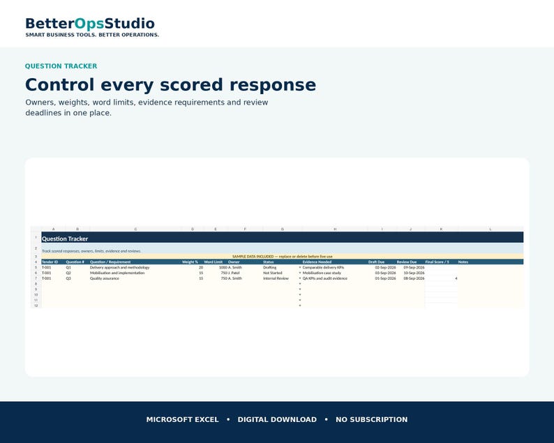This screenshot has height=443, width=554.
Task: Click the 'Control every scored response' heading
Action: 171,85
